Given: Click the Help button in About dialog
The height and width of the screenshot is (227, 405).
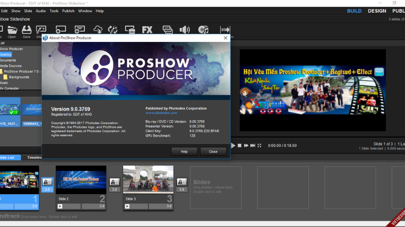Looking at the screenshot, I should [184, 151].
